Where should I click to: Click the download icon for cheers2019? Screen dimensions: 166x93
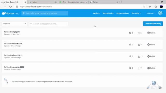click(139, 56)
